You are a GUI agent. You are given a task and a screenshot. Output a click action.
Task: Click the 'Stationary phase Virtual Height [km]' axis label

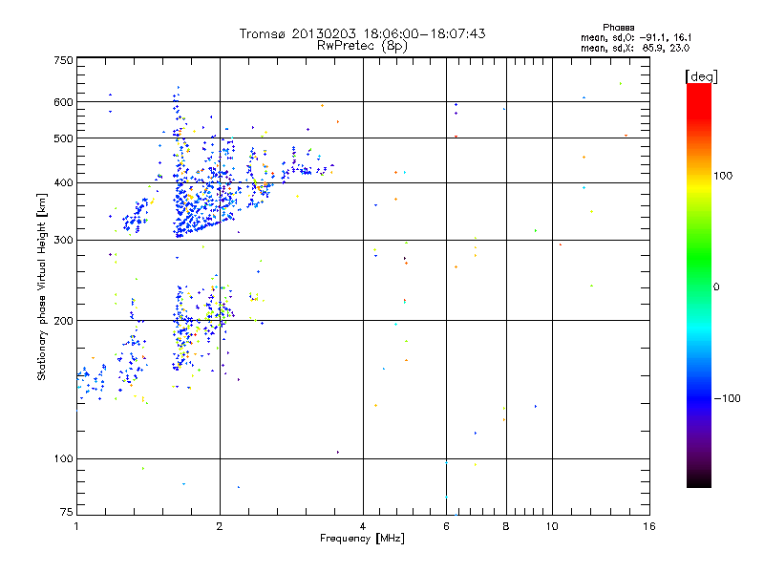(x=42, y=286)
